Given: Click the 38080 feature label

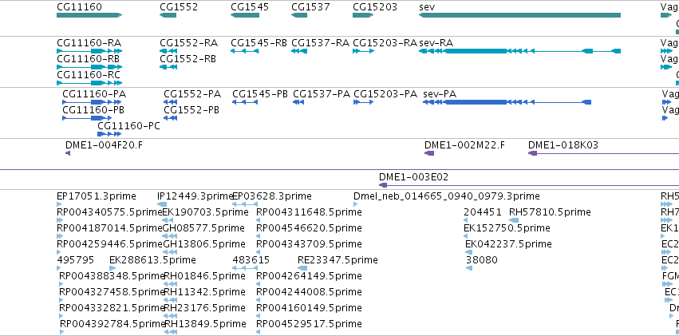Looking at the screenshot, I should (x=482, y=260).
